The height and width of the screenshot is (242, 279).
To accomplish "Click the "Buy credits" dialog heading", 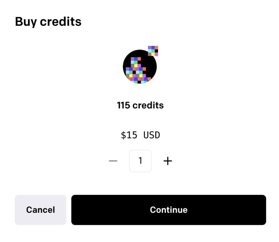I will tap(48, 22).
